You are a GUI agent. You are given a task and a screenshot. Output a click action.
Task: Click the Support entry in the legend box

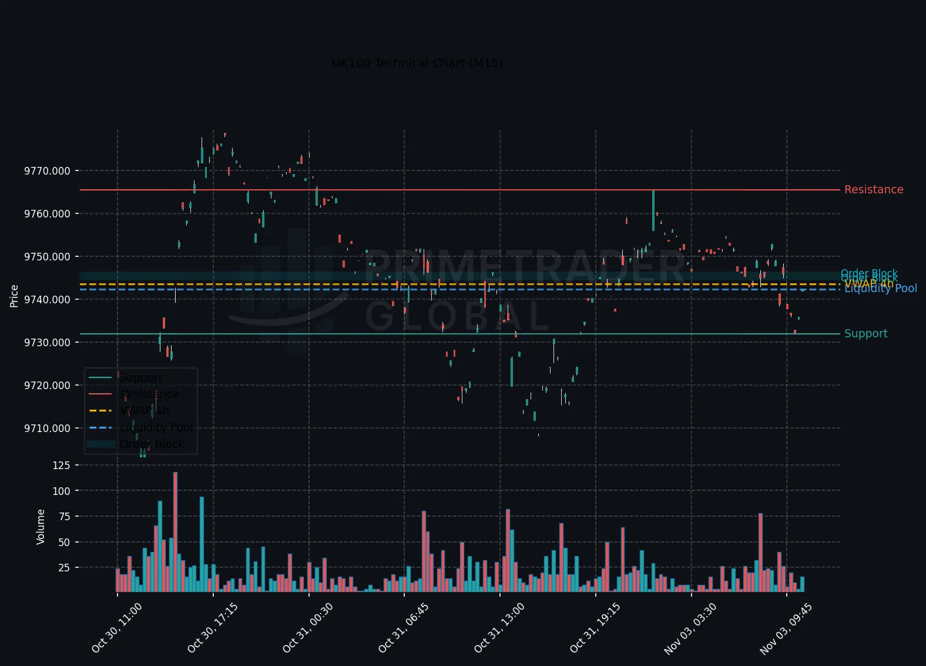141,378
